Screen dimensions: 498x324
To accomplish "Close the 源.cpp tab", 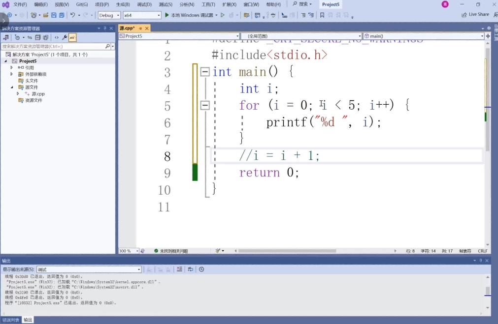I will click(x=147, y=28).
